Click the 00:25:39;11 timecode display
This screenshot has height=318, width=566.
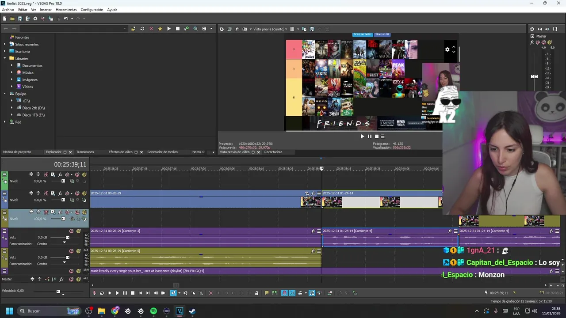[x=70, y=164]
